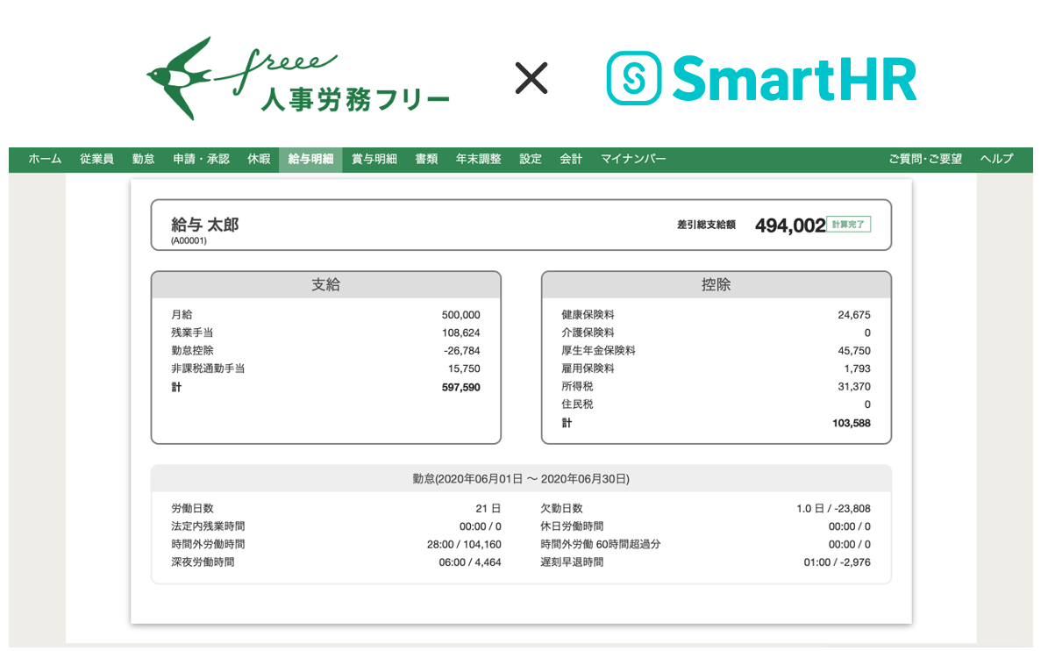Select the 給与明細 tab
This screenshot has width=1048, height=651.
[x=310, y=160]
